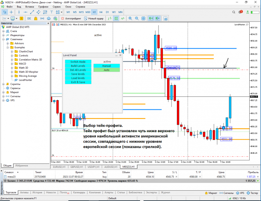Switch chart to D1 timeframe
Screen dimensions: 261x201
coord(107,12)
